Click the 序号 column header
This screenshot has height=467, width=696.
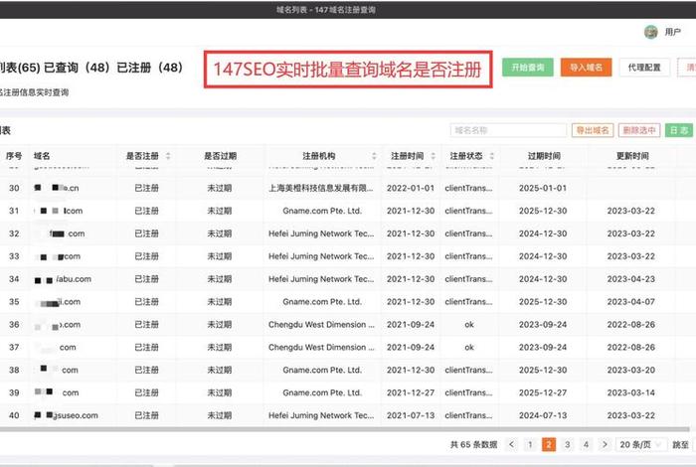14,156
